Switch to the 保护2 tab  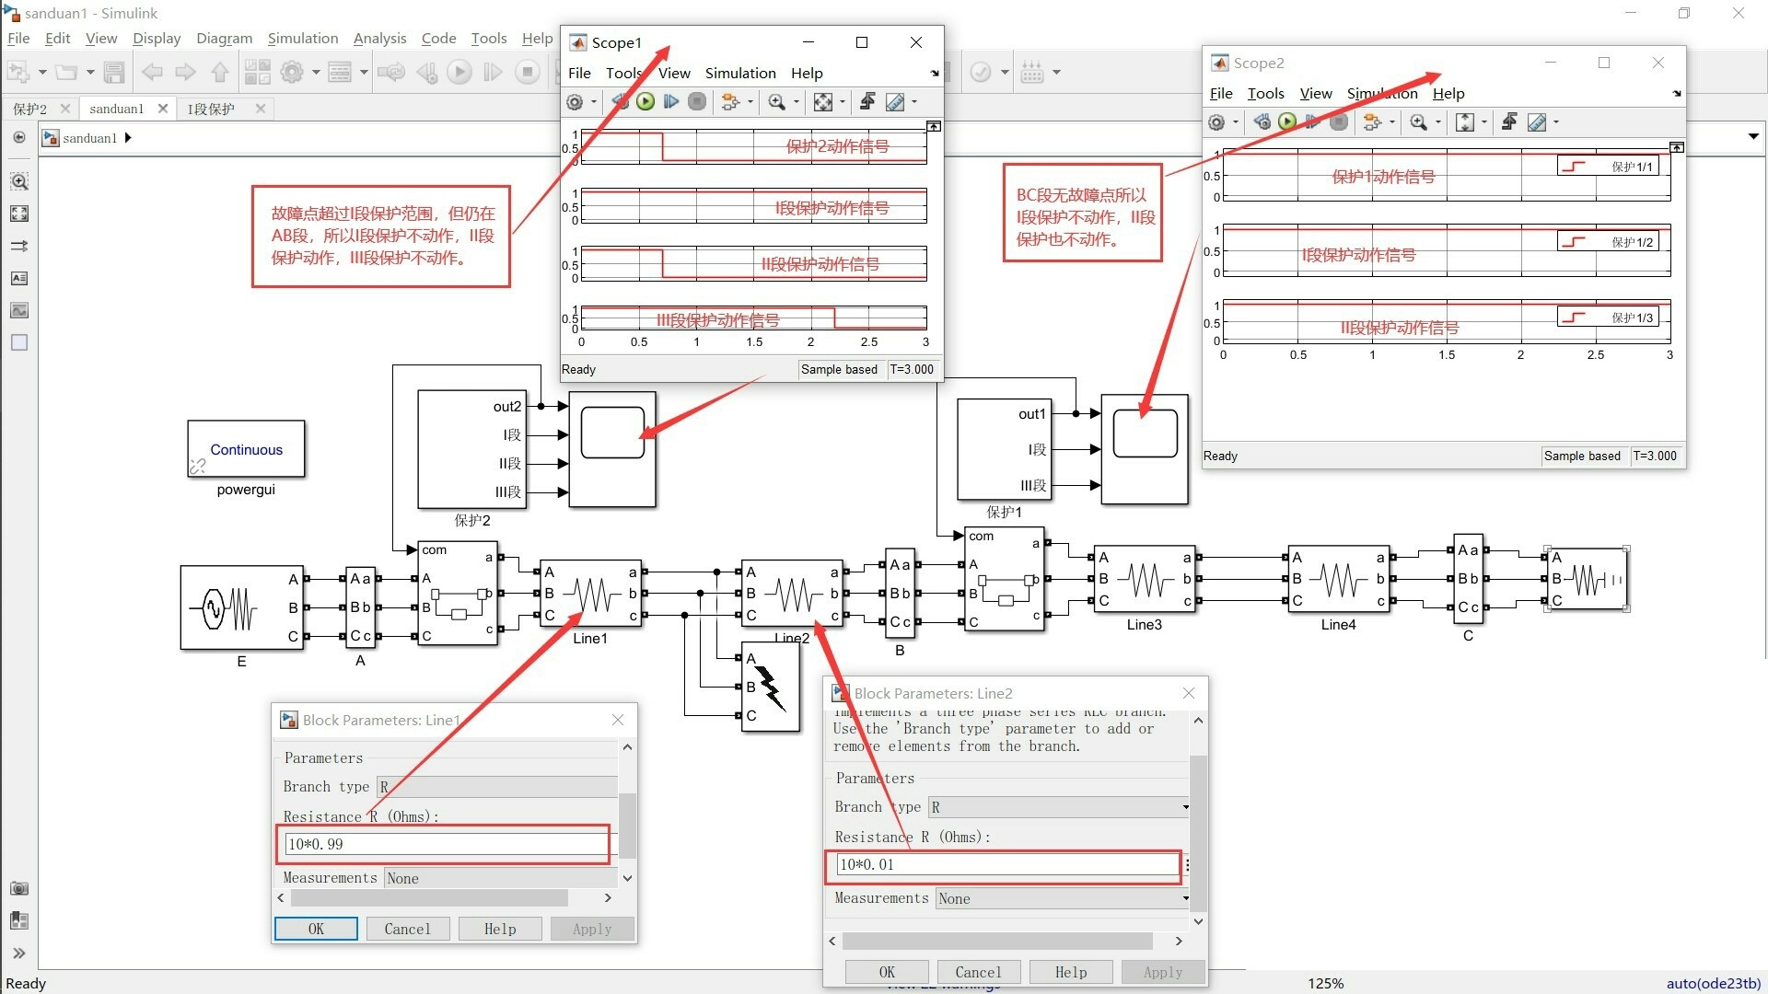click(30, 109)
